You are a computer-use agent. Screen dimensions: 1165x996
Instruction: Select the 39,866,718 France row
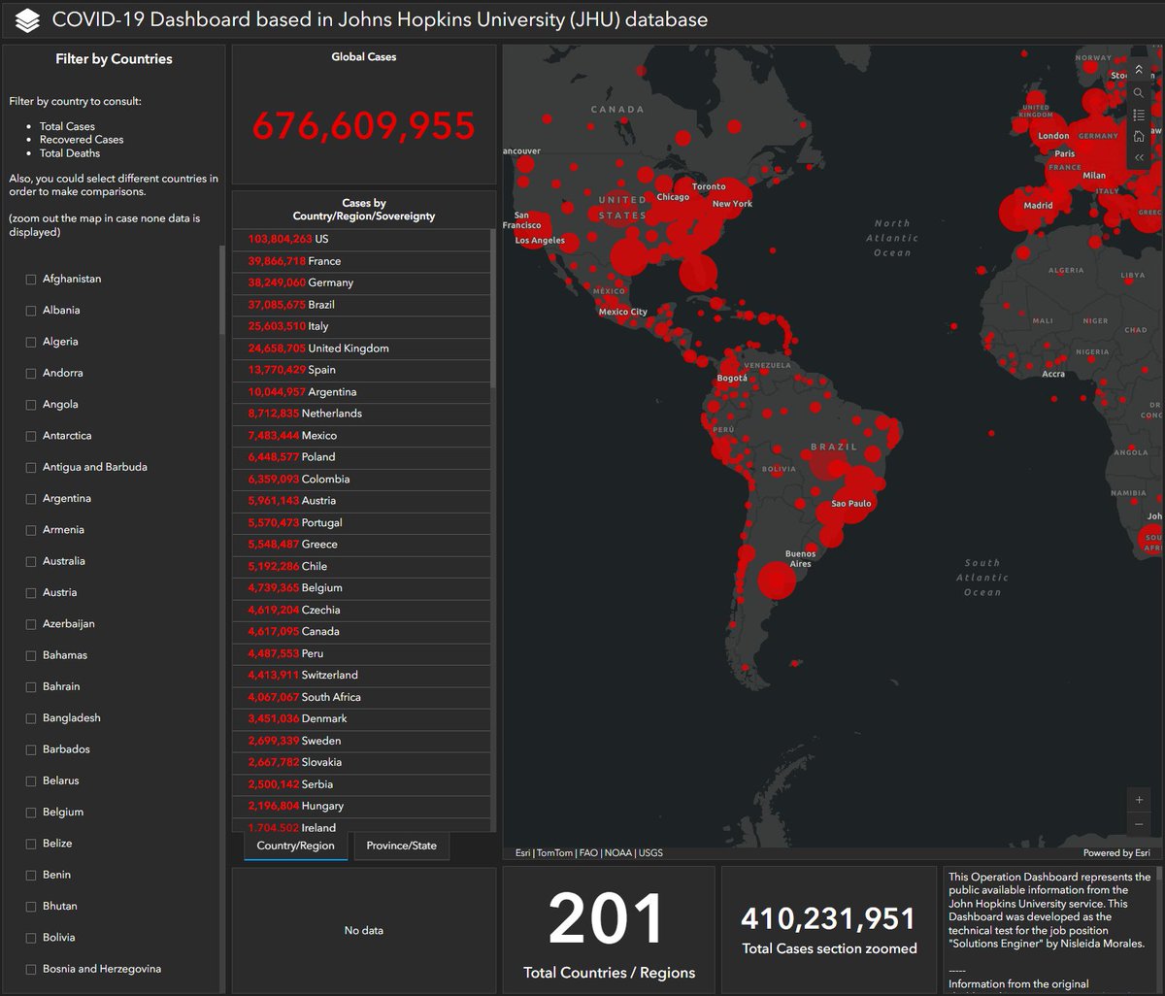pos(361,261)
